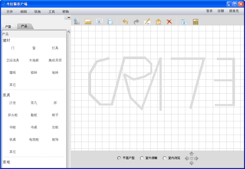This screenshot has height=169, width=245.
Task: Select 其它 under 建材
Action: pyautogui.click(x=13, y=85)
